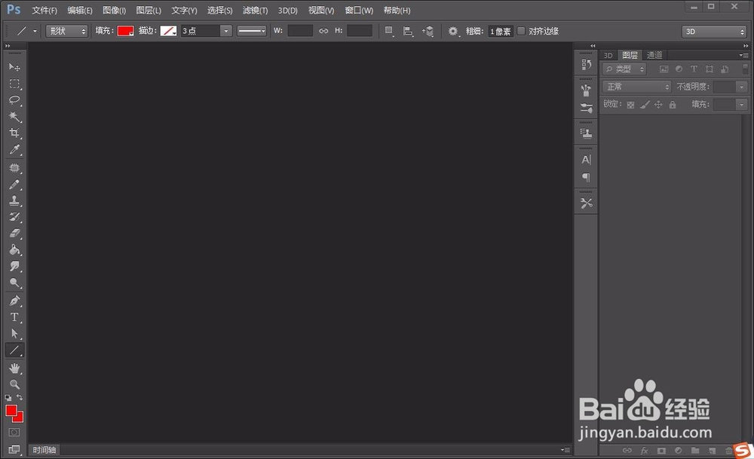Select the Eraser tool
Viewport: 754px width, 459px height.
pyautogui.click(x=14, y=233)
